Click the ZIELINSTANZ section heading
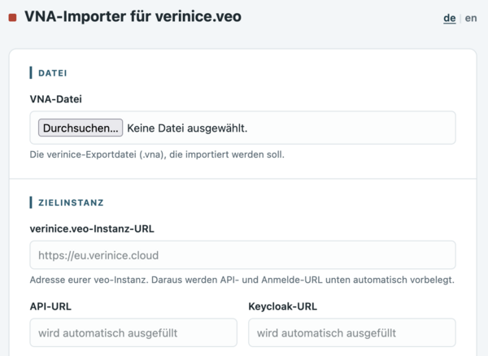The width and height of the screenshot is (488, 356). tap(71, 202)
